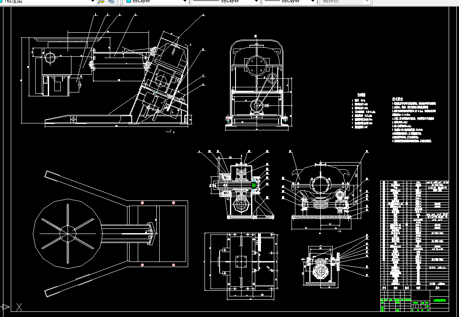Select the round worktable in the plan view
459x317 pixels.
(x=68, y=234)
